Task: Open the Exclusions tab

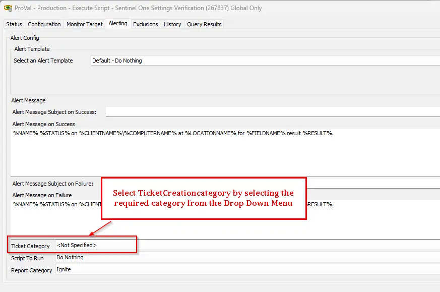Action: click(x=145, y=24)
